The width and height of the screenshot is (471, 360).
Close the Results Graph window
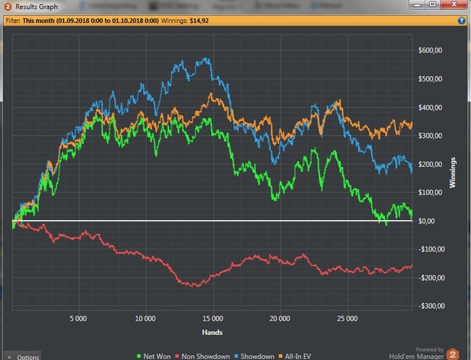point(454,5)
